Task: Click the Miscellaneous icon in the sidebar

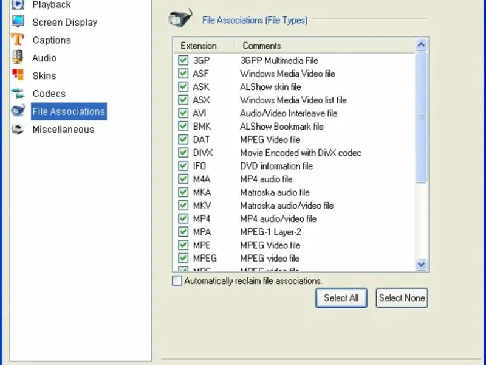Action: tap(18, 129)
